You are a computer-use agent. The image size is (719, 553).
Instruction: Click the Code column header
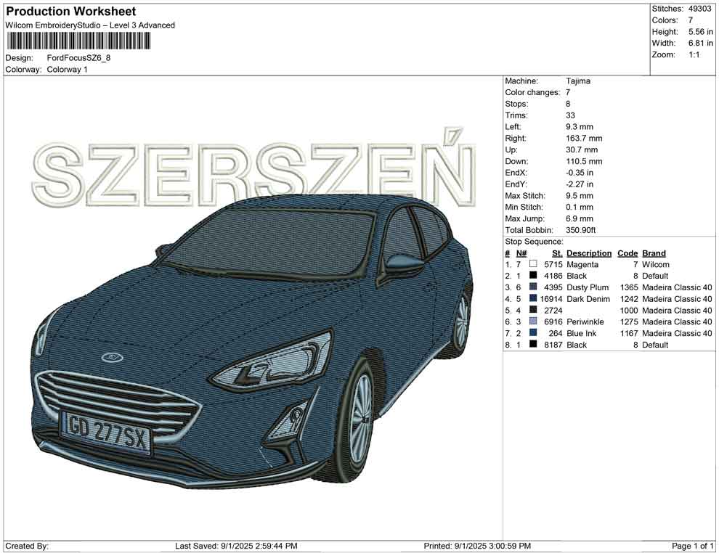(x=627, y=253)
